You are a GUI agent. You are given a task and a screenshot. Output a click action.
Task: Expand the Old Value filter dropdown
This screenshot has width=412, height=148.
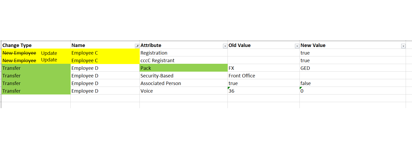click(297, 46)
